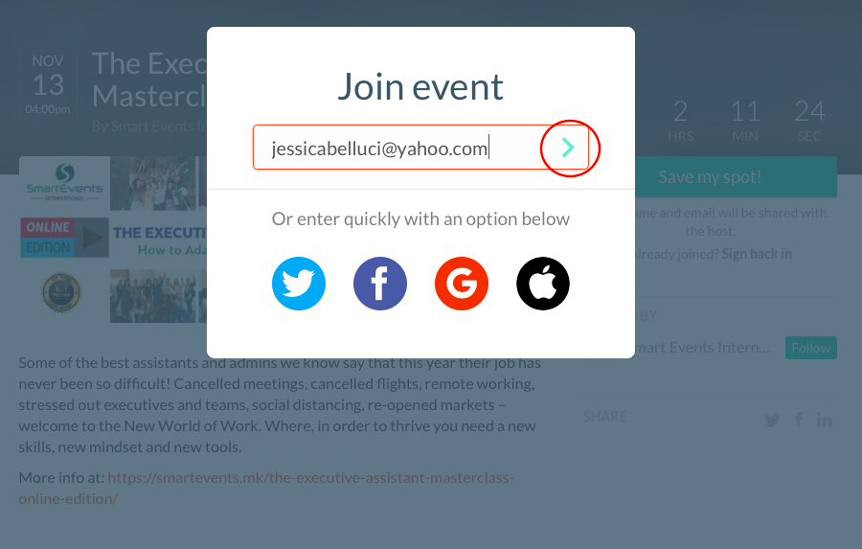
Task: Join with the Twitter icon
Action: tap(299, 284)
